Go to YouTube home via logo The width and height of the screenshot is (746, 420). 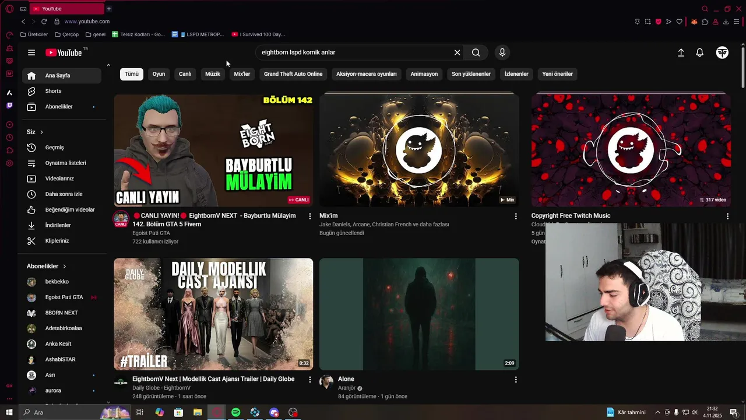[64, 52]
